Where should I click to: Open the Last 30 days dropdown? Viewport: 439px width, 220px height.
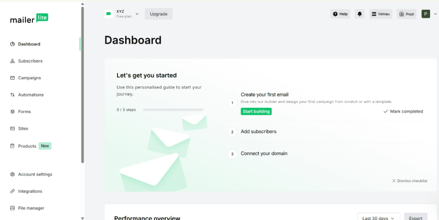tap(379, 218)
